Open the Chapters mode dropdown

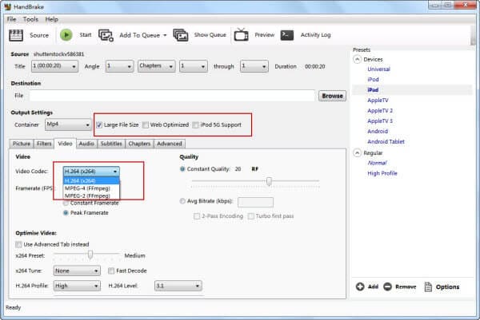[157, 66]
